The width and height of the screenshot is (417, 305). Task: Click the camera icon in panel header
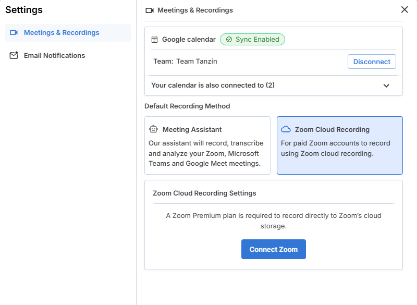tap(150, 10)
